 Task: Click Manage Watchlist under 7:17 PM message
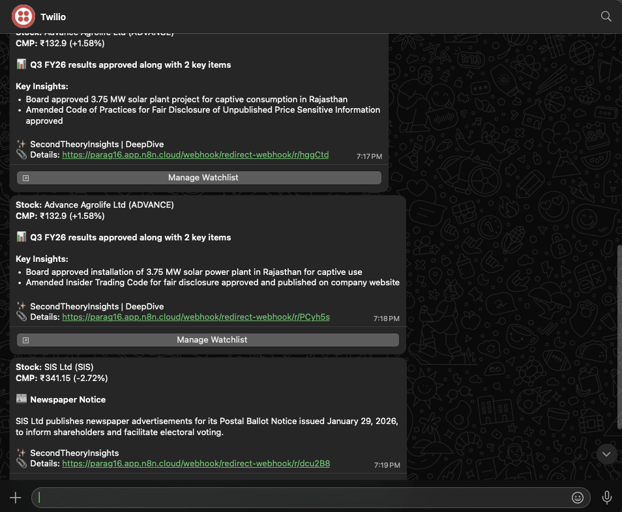199,178
